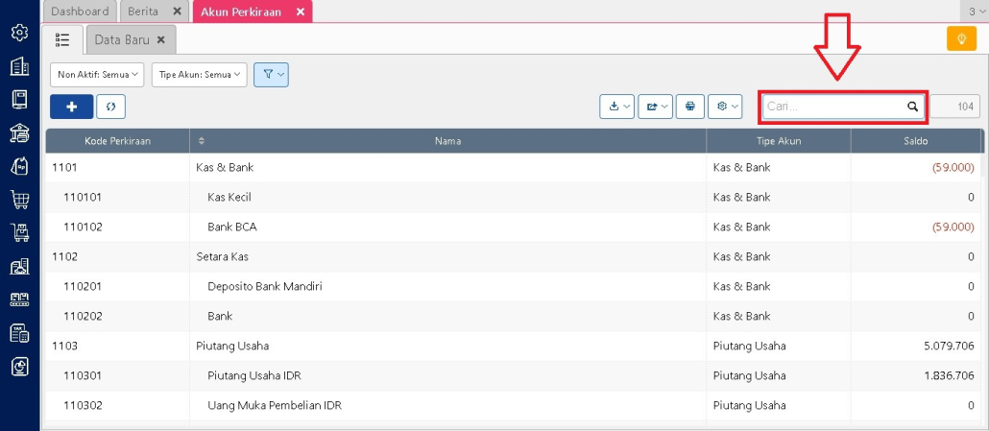Open the download/import dropdown button
The width and height of the screenshot is (989, 431).
coord(616,107)
